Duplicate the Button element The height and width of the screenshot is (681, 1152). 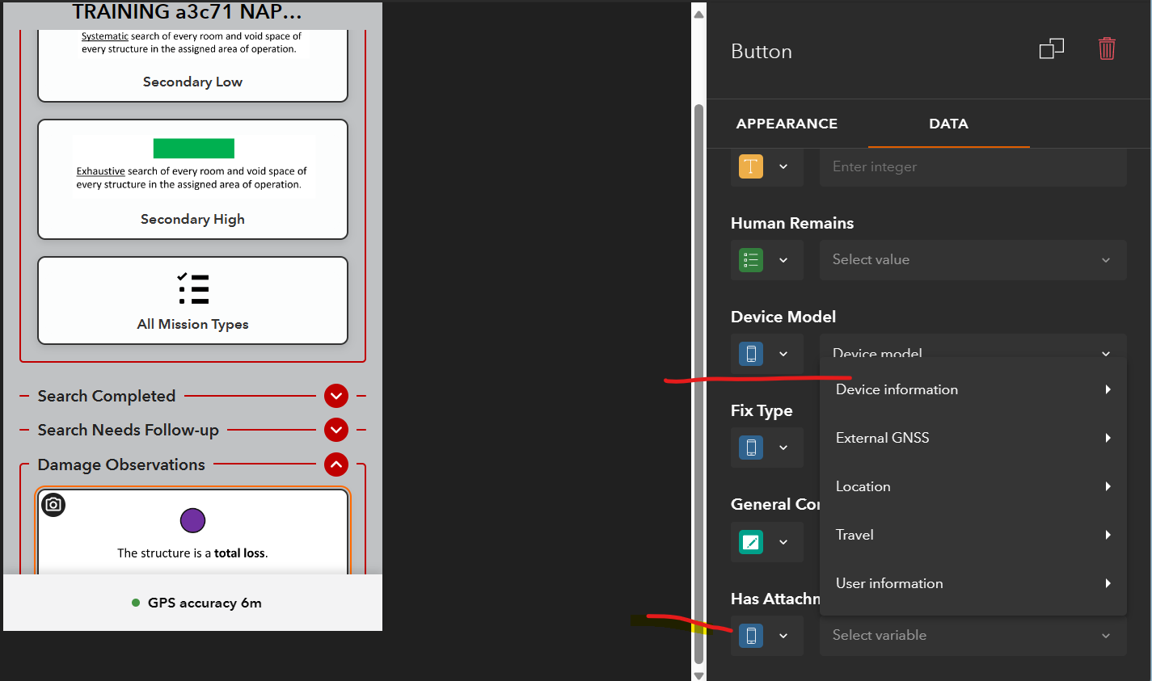(1052, 48)
